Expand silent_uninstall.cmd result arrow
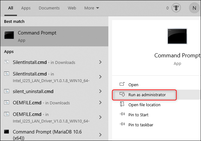201x141 pixels. point(100,91)
